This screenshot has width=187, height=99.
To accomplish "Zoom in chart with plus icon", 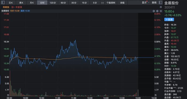I will [154, 11].
